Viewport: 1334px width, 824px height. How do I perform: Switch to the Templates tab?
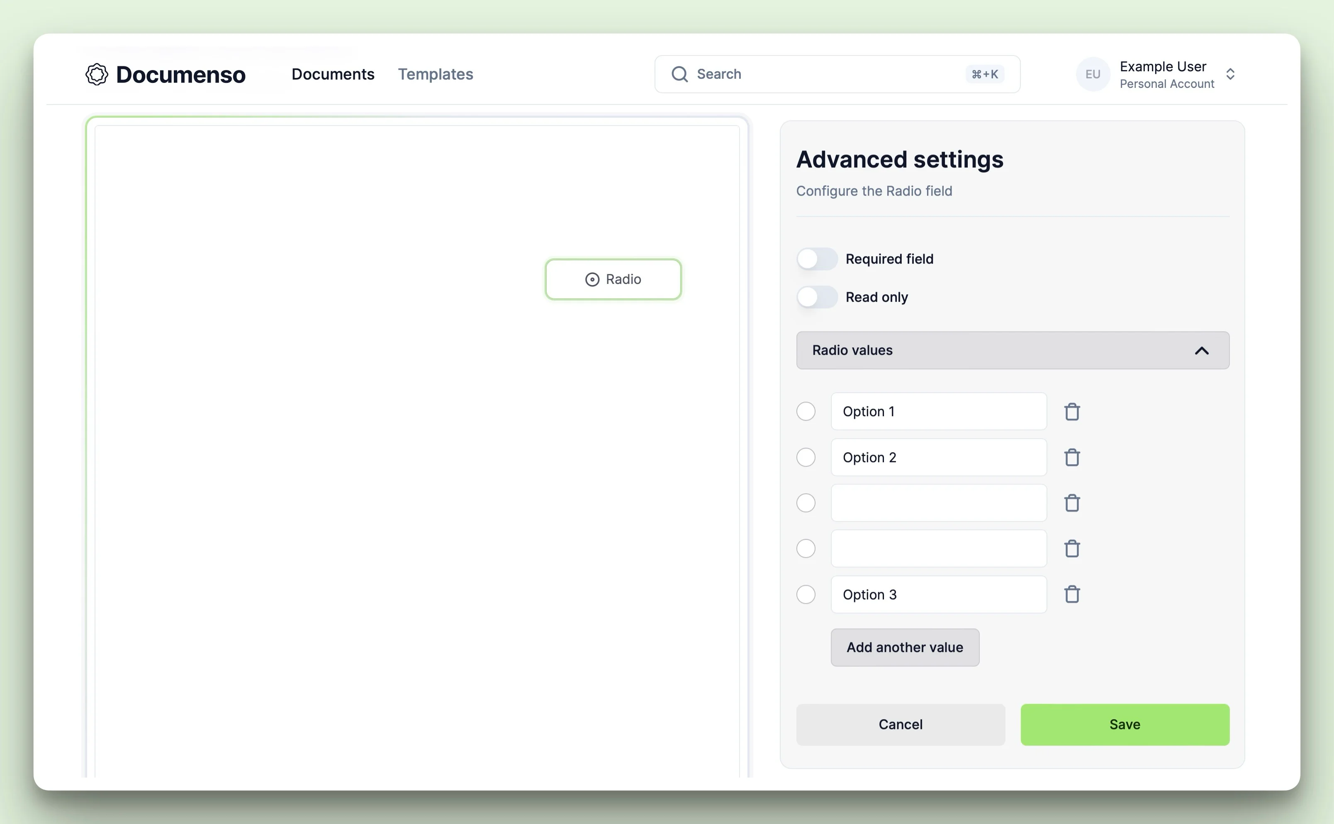[x=436, y=74]
